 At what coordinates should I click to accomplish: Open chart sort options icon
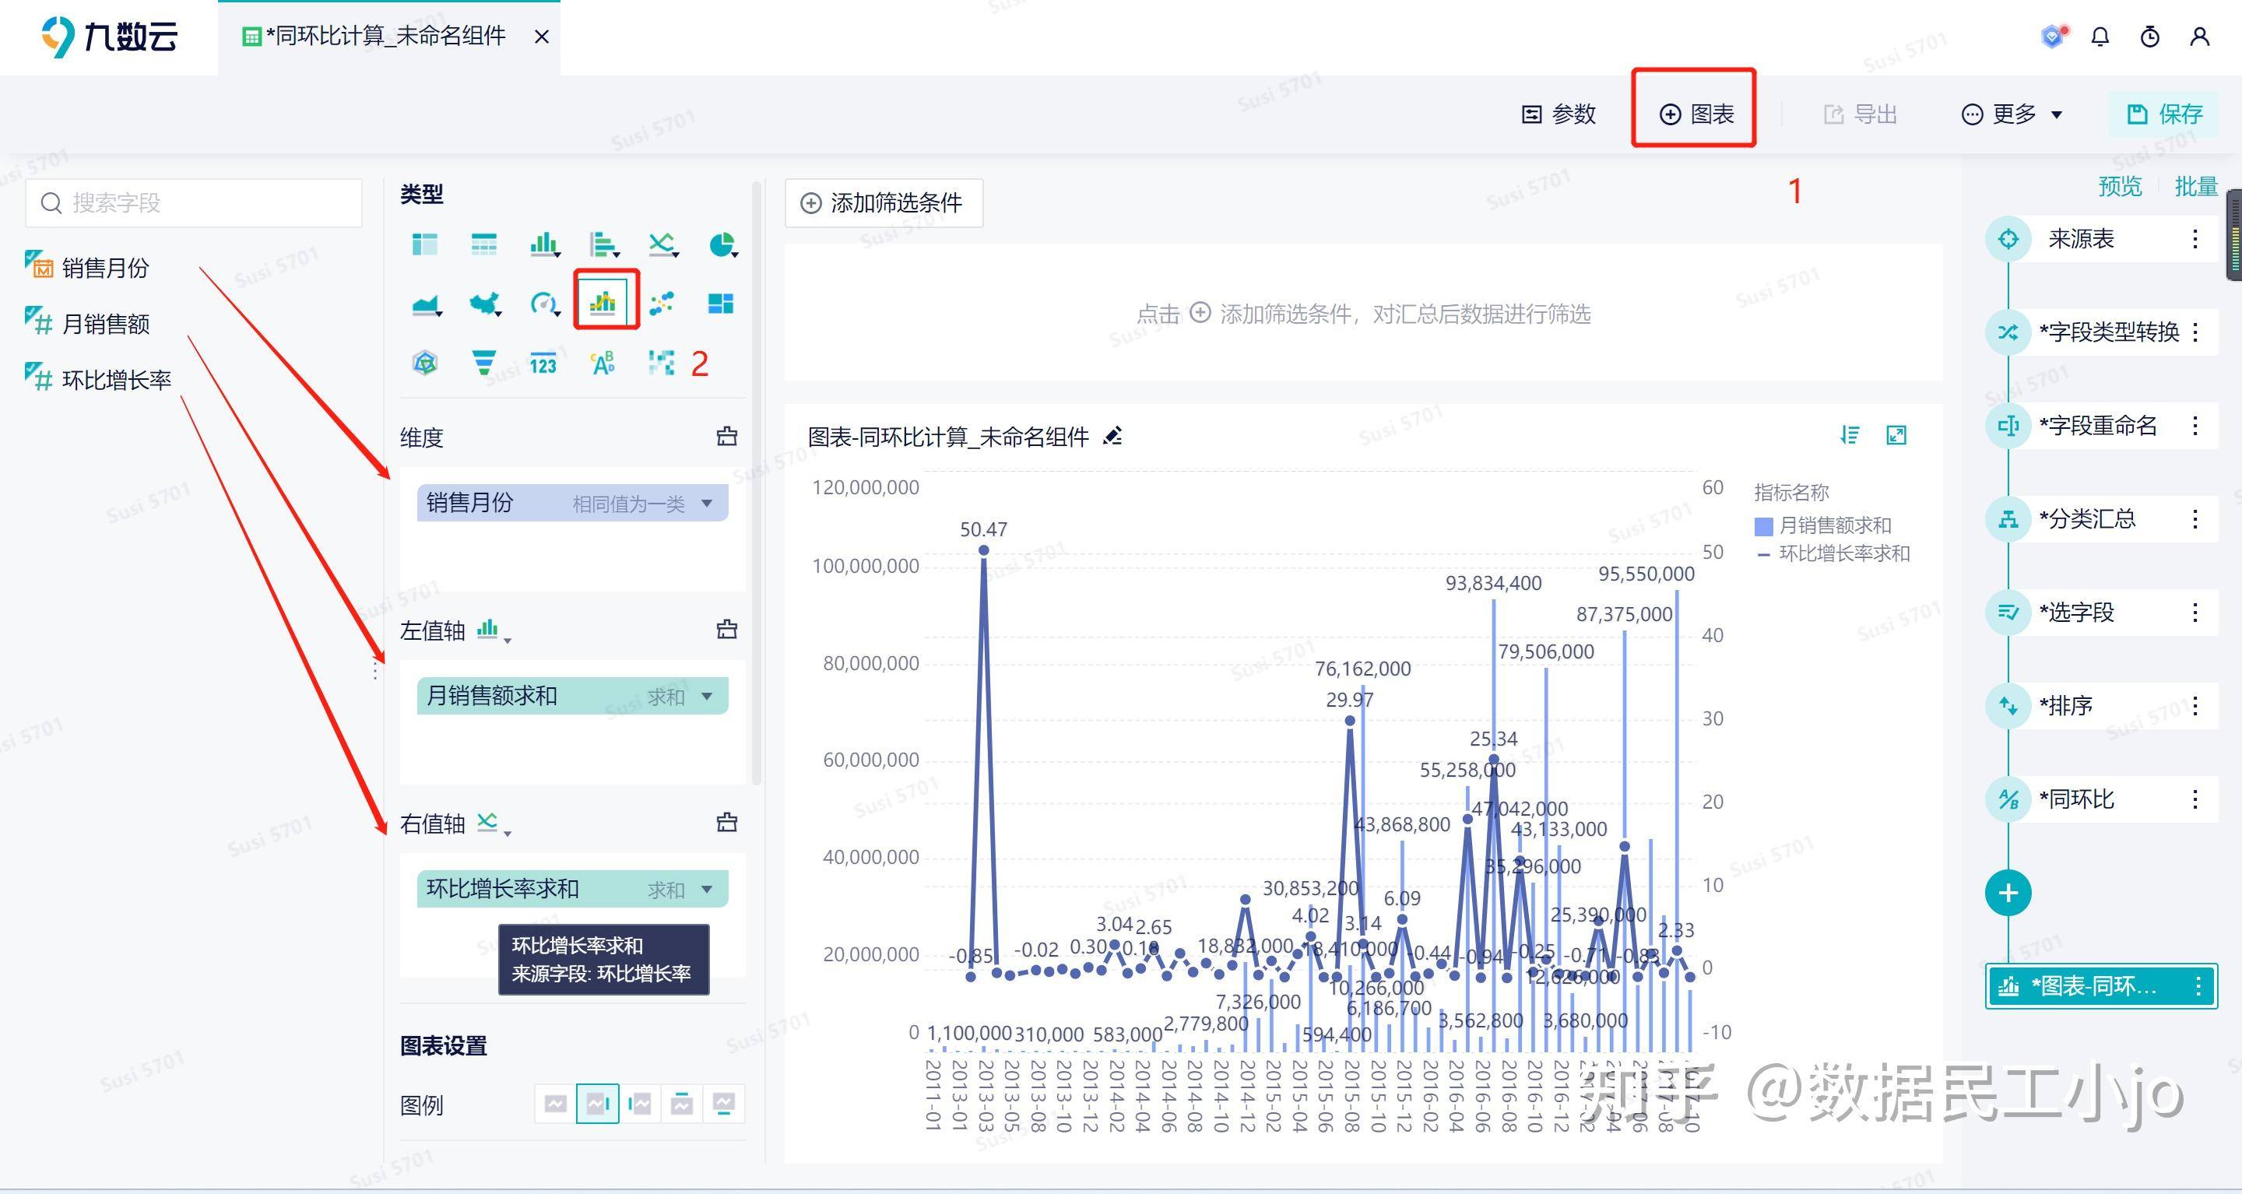pyautogui.click(x=1850, y=435)
